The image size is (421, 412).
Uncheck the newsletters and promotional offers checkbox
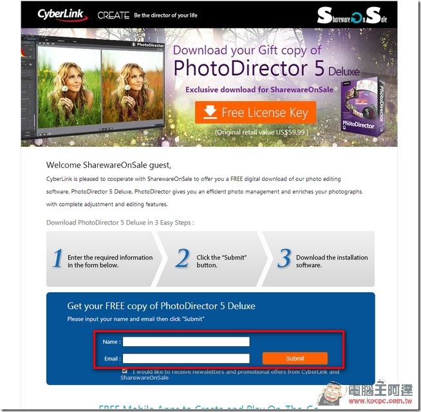(x=125, y=371)
